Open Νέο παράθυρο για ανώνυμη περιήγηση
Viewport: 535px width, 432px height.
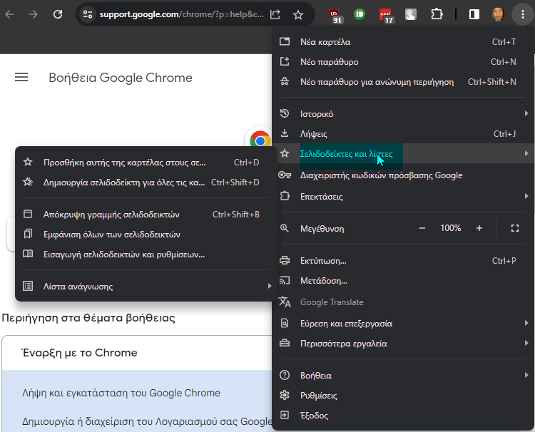403,82
